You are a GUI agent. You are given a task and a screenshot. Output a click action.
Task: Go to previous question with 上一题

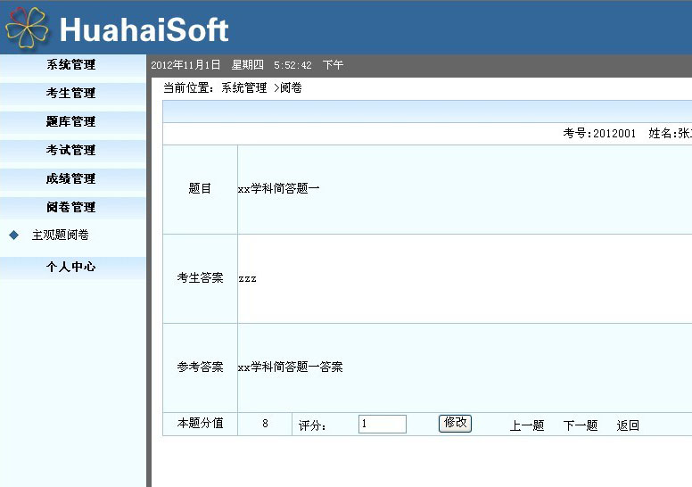click(x=527, y=425)
